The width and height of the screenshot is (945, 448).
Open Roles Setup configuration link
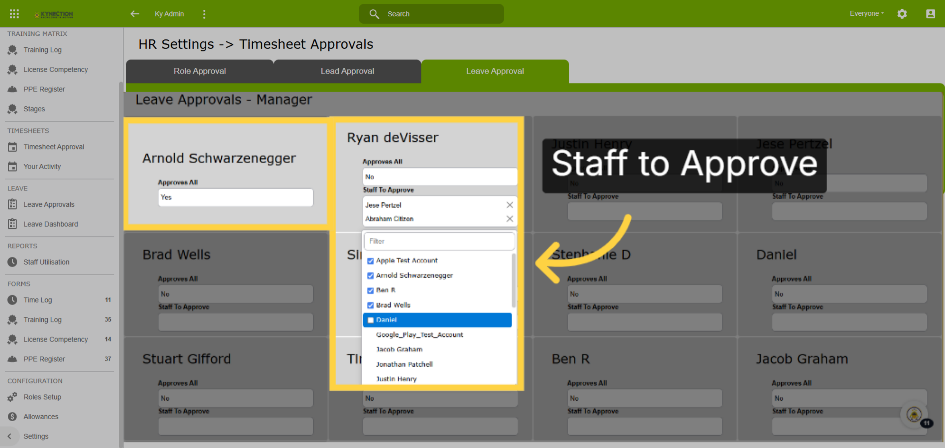(x=42, y=397)
